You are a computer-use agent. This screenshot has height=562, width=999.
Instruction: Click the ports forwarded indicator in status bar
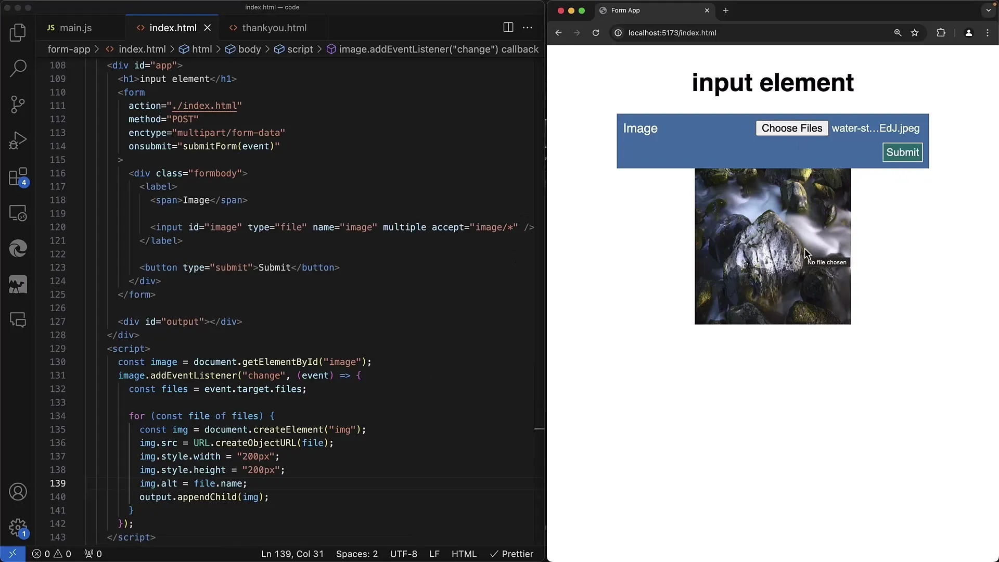[93, 554]
